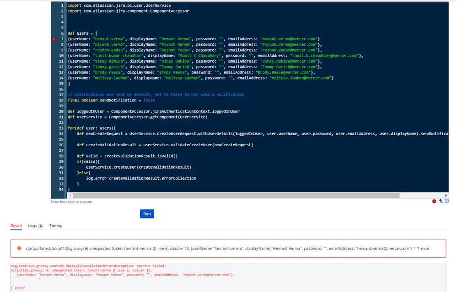
Task: Click the UserService import statement on line 1
Action: coord(119,5)
